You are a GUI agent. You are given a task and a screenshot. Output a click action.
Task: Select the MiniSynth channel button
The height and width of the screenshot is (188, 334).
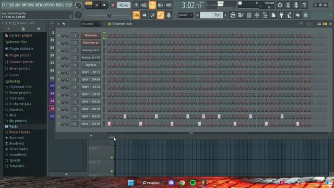[91, 36]
